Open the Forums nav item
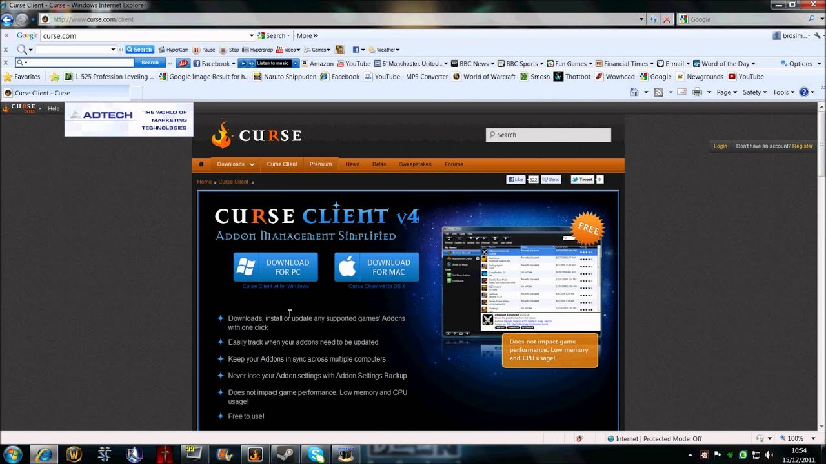This screenshot has width=826, height=464. click(x=454, y=164)
